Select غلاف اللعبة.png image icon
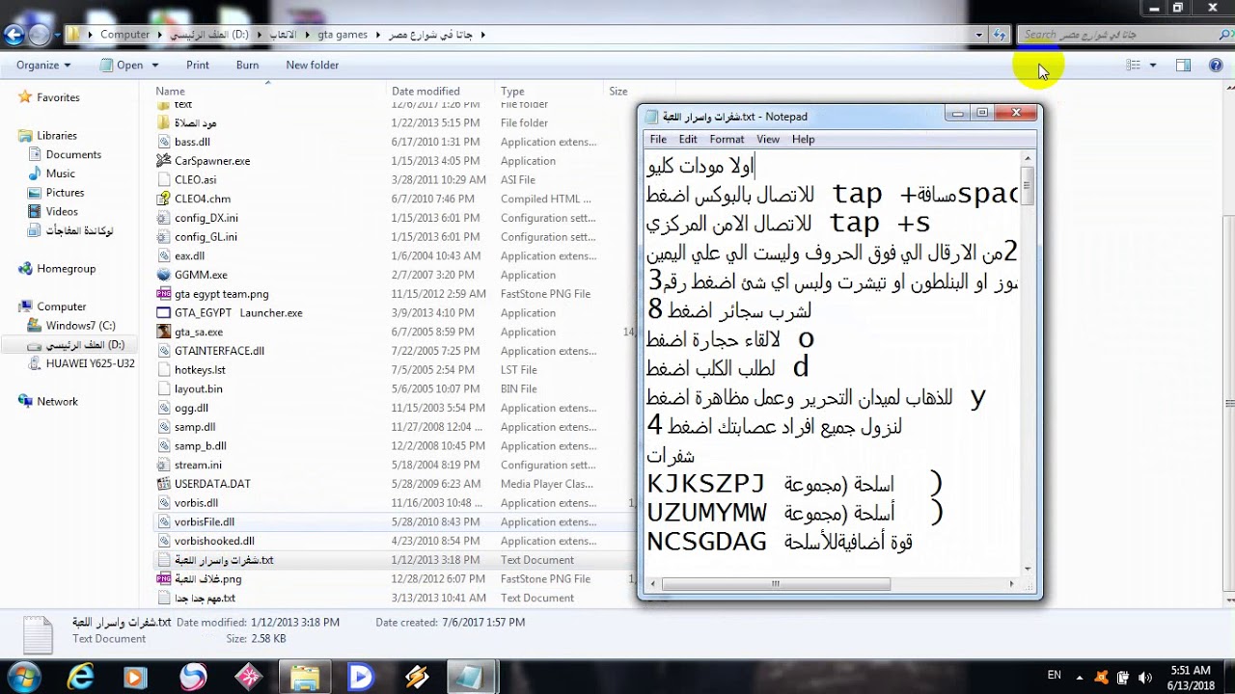This screenshot has width=1235, height=694. [163, 579]
